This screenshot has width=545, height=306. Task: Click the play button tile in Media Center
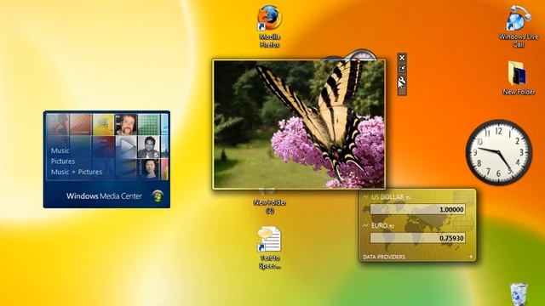pyautogui.click(x=126, y=147)
